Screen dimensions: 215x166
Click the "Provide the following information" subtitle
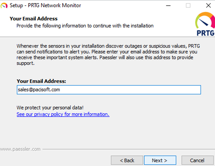click(x=85, y=26)
